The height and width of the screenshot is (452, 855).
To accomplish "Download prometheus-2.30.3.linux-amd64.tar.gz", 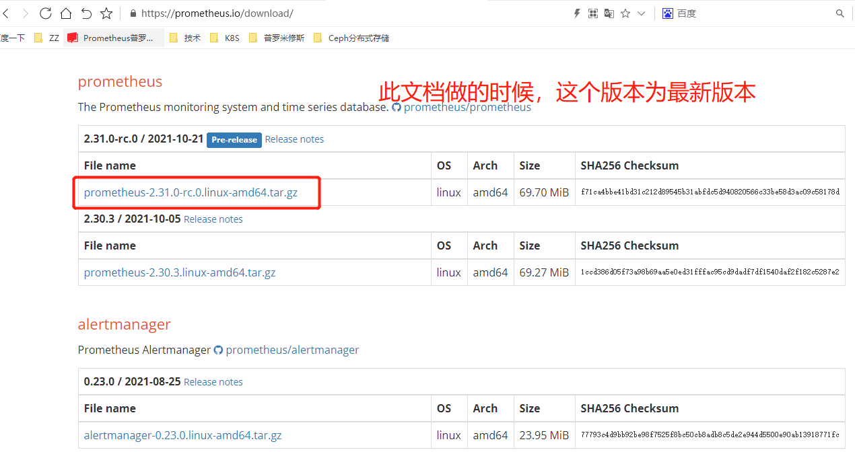I will 180,272.
